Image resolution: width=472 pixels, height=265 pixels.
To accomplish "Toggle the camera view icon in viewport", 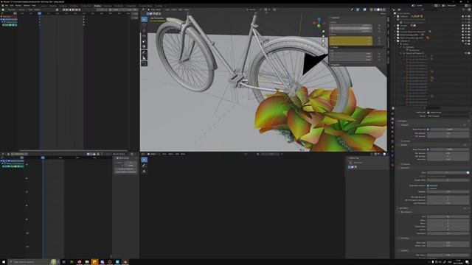I will pos(323,41).
